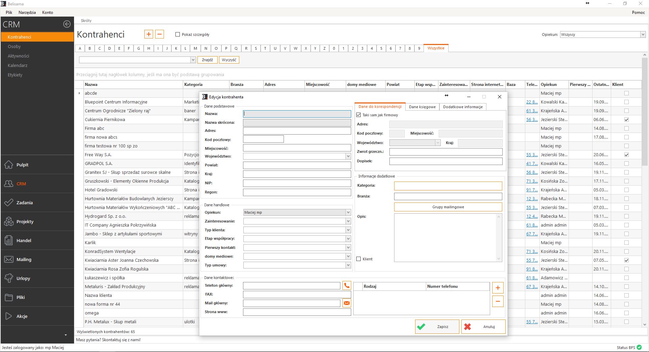Switch to the Dane księgowe tab
The width and height of the screenshot is (649, 352).
(422, 107)
